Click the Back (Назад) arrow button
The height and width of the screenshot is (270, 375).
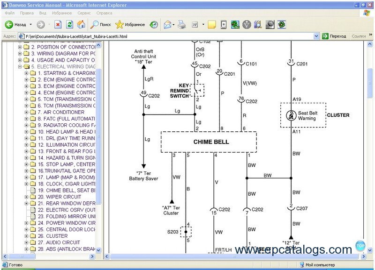9,24
